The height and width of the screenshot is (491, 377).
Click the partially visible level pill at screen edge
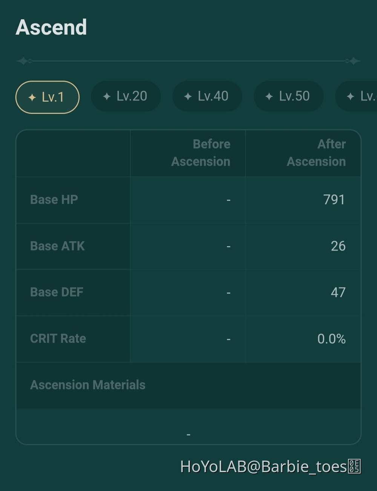click(x=358, y=96)
